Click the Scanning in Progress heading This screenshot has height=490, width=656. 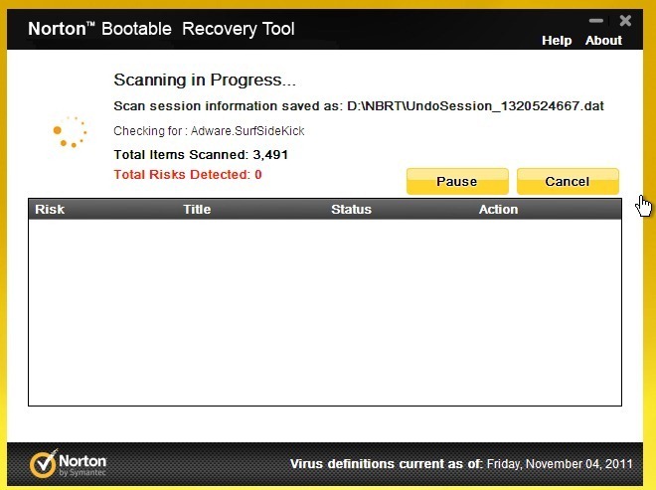[x=205, y=80]
